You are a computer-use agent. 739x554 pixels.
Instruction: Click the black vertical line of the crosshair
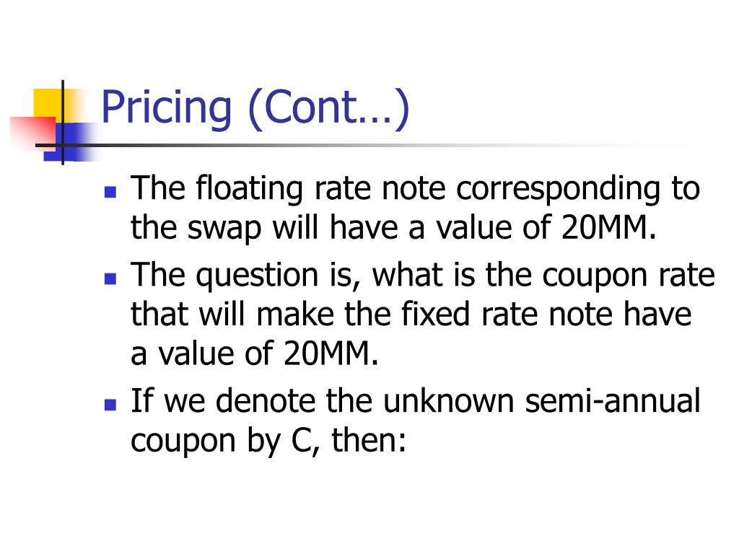[x=63, y=123]
